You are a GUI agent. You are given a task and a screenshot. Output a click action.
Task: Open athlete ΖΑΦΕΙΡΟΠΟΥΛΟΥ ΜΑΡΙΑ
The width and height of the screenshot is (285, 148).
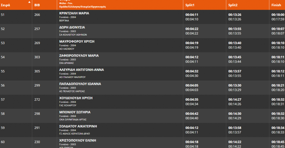tap(79, 56)
